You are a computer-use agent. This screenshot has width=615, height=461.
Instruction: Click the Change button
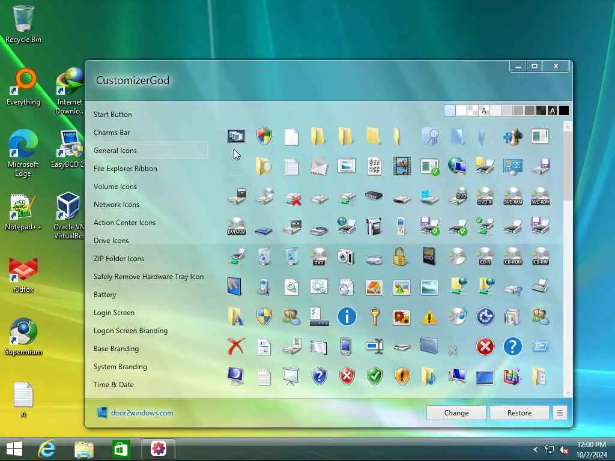pyautogui.click(x=456, y=413)
